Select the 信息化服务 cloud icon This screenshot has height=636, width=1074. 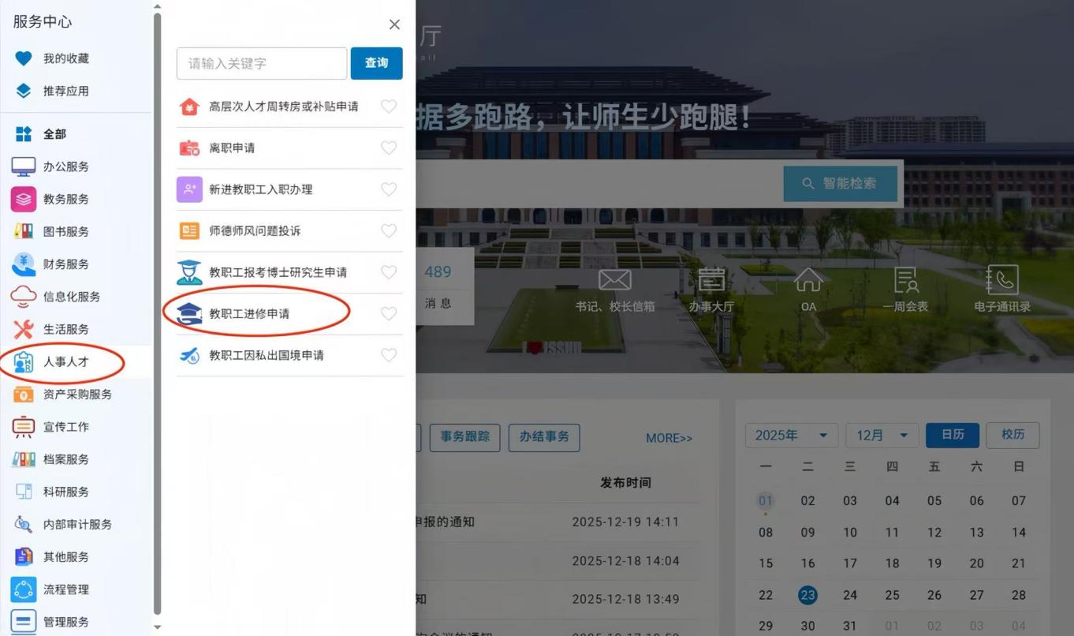click(24, 297)
